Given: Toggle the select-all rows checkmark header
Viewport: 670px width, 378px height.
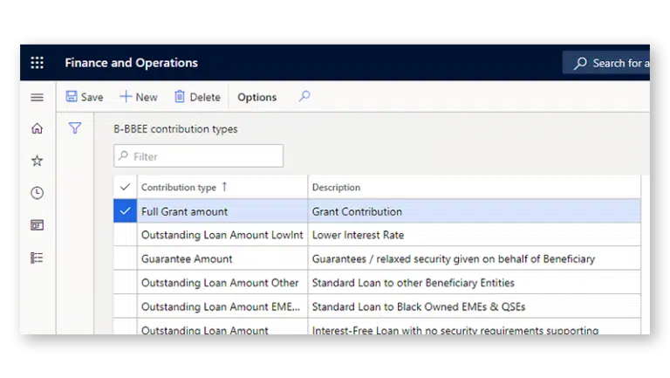Looking at the screenshot, I should pyautogui.click(x=125, y=187).
